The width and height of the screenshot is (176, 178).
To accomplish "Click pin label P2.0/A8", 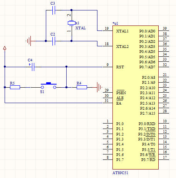I will pyautogui.click(x=149, y=77).
